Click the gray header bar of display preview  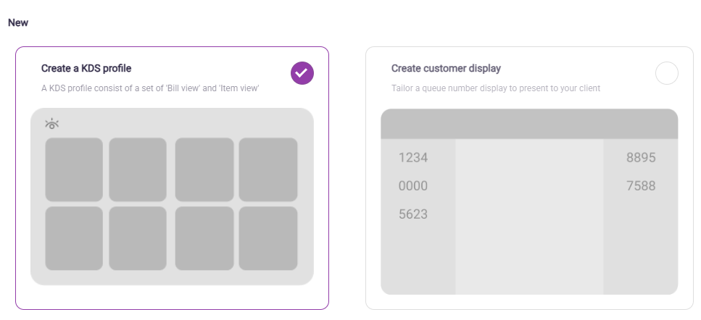click(x=529, y=124)
